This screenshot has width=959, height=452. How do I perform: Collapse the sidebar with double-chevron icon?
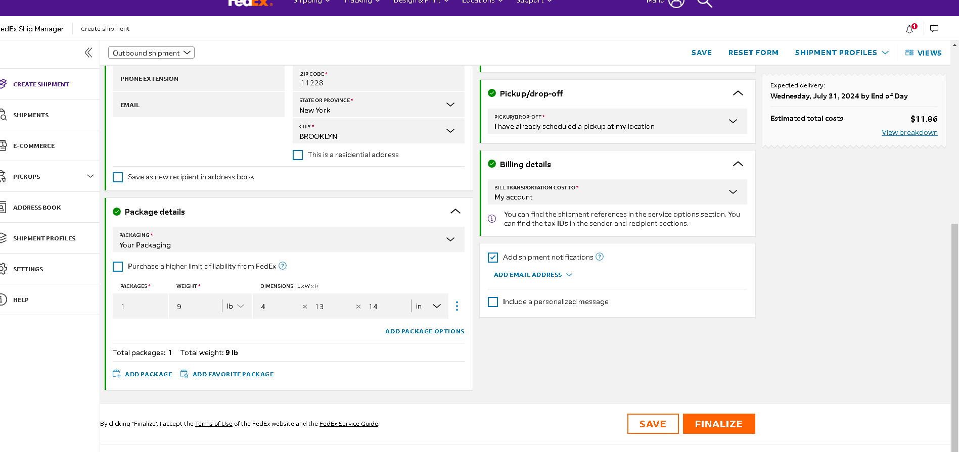(x=88, y=53)
